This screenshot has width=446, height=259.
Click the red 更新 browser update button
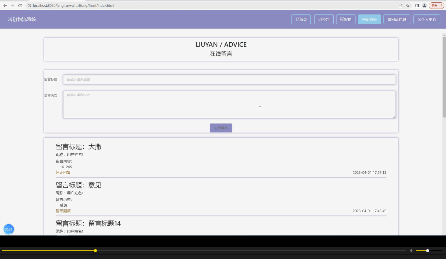pyautogui.click(x=436, y=6)
